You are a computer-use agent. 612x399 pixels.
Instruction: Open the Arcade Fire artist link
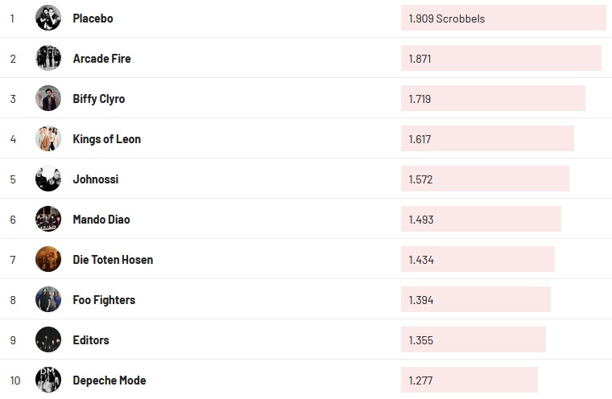(101, 59)
